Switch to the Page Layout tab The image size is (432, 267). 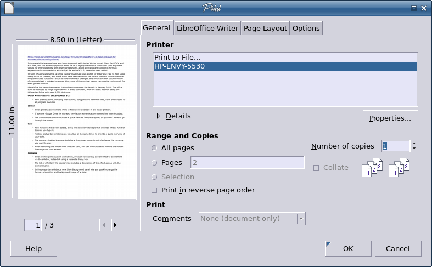tap(265, 29)
